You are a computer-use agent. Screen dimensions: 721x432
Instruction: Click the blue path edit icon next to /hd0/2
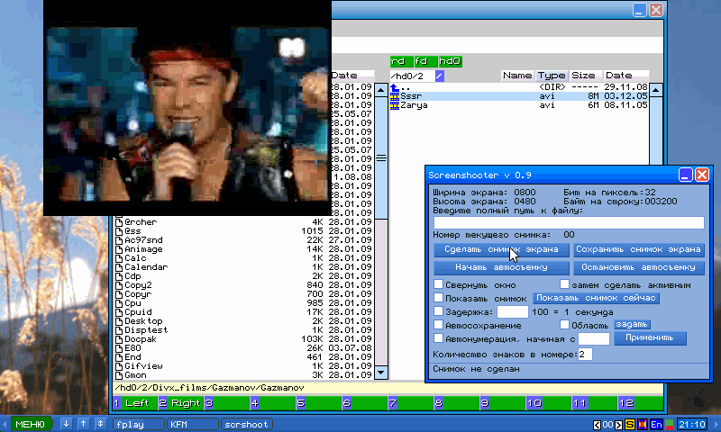tap(439, 76)
